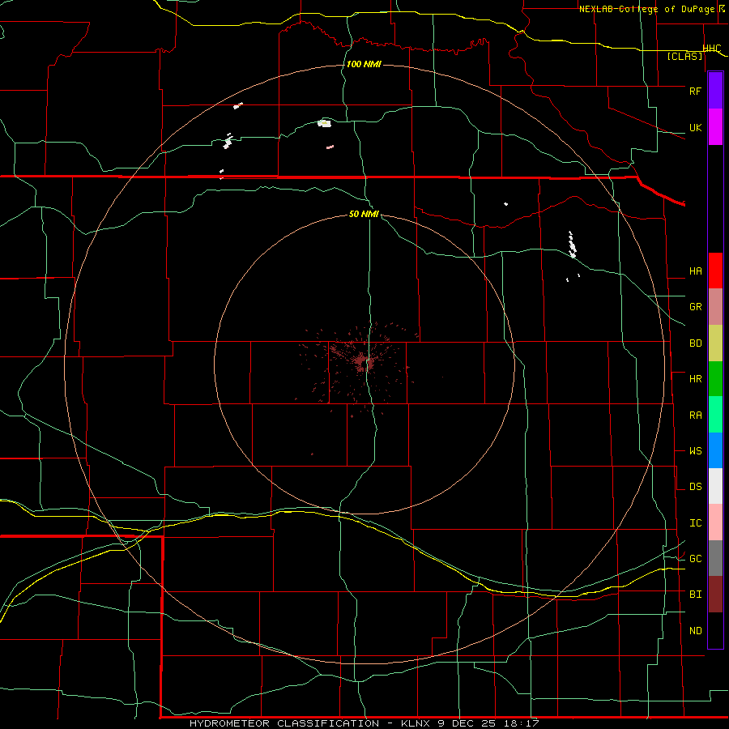Select the brown BI legend swatch
This screenshot has height=729, width=729.
coord(715,595)
